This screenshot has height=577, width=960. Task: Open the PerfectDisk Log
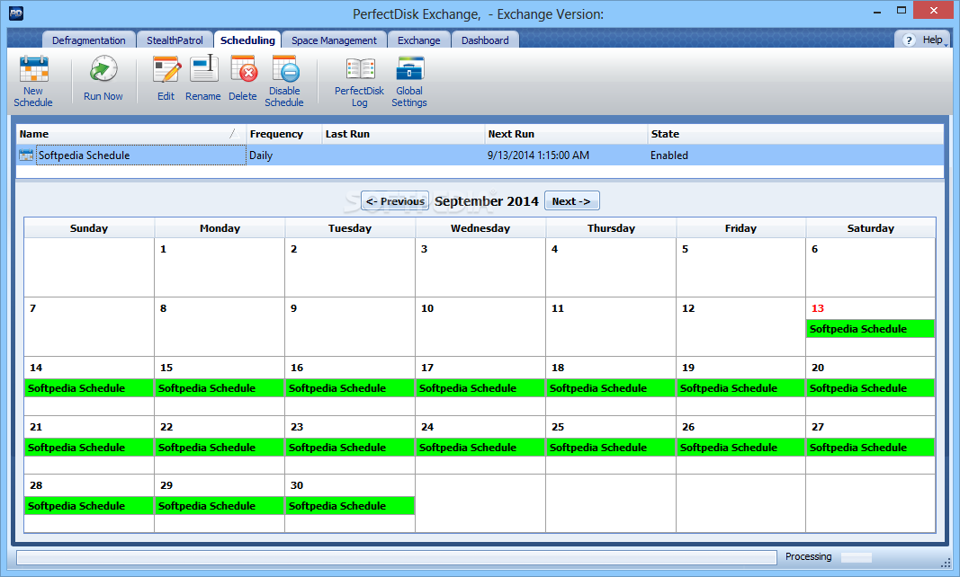(x=359, y=82)
